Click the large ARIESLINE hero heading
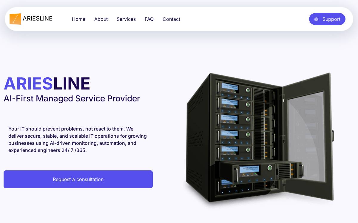 point(47,84)
